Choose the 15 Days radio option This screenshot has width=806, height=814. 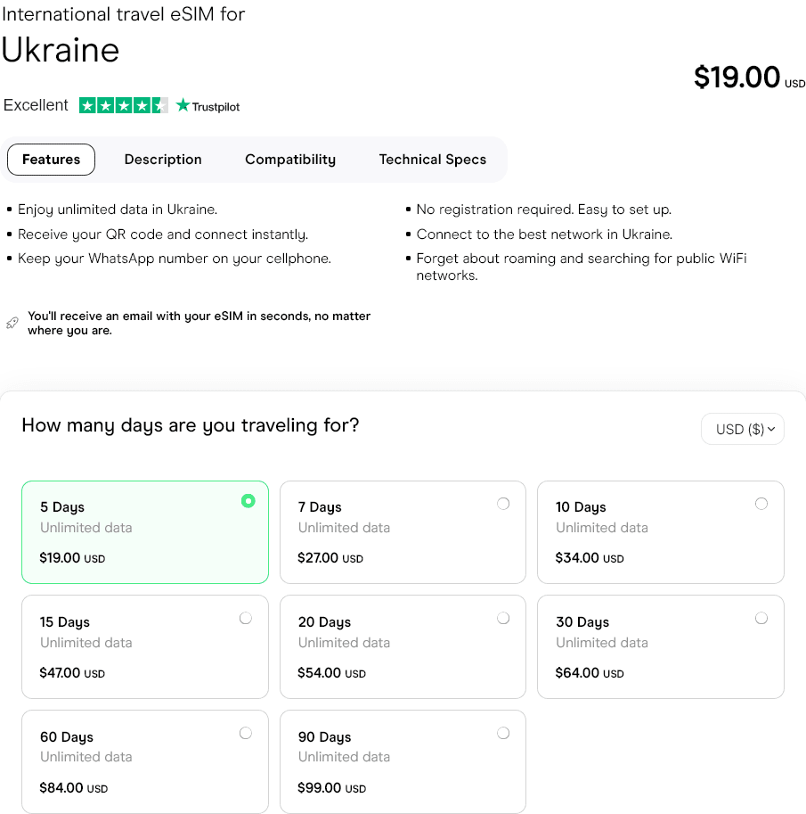246,618
